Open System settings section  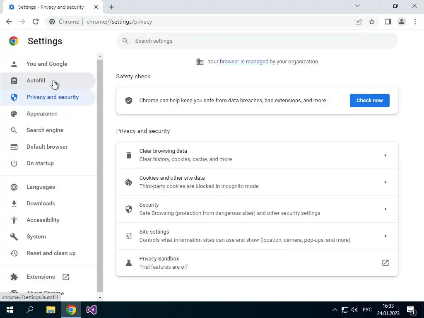point(48,236)
